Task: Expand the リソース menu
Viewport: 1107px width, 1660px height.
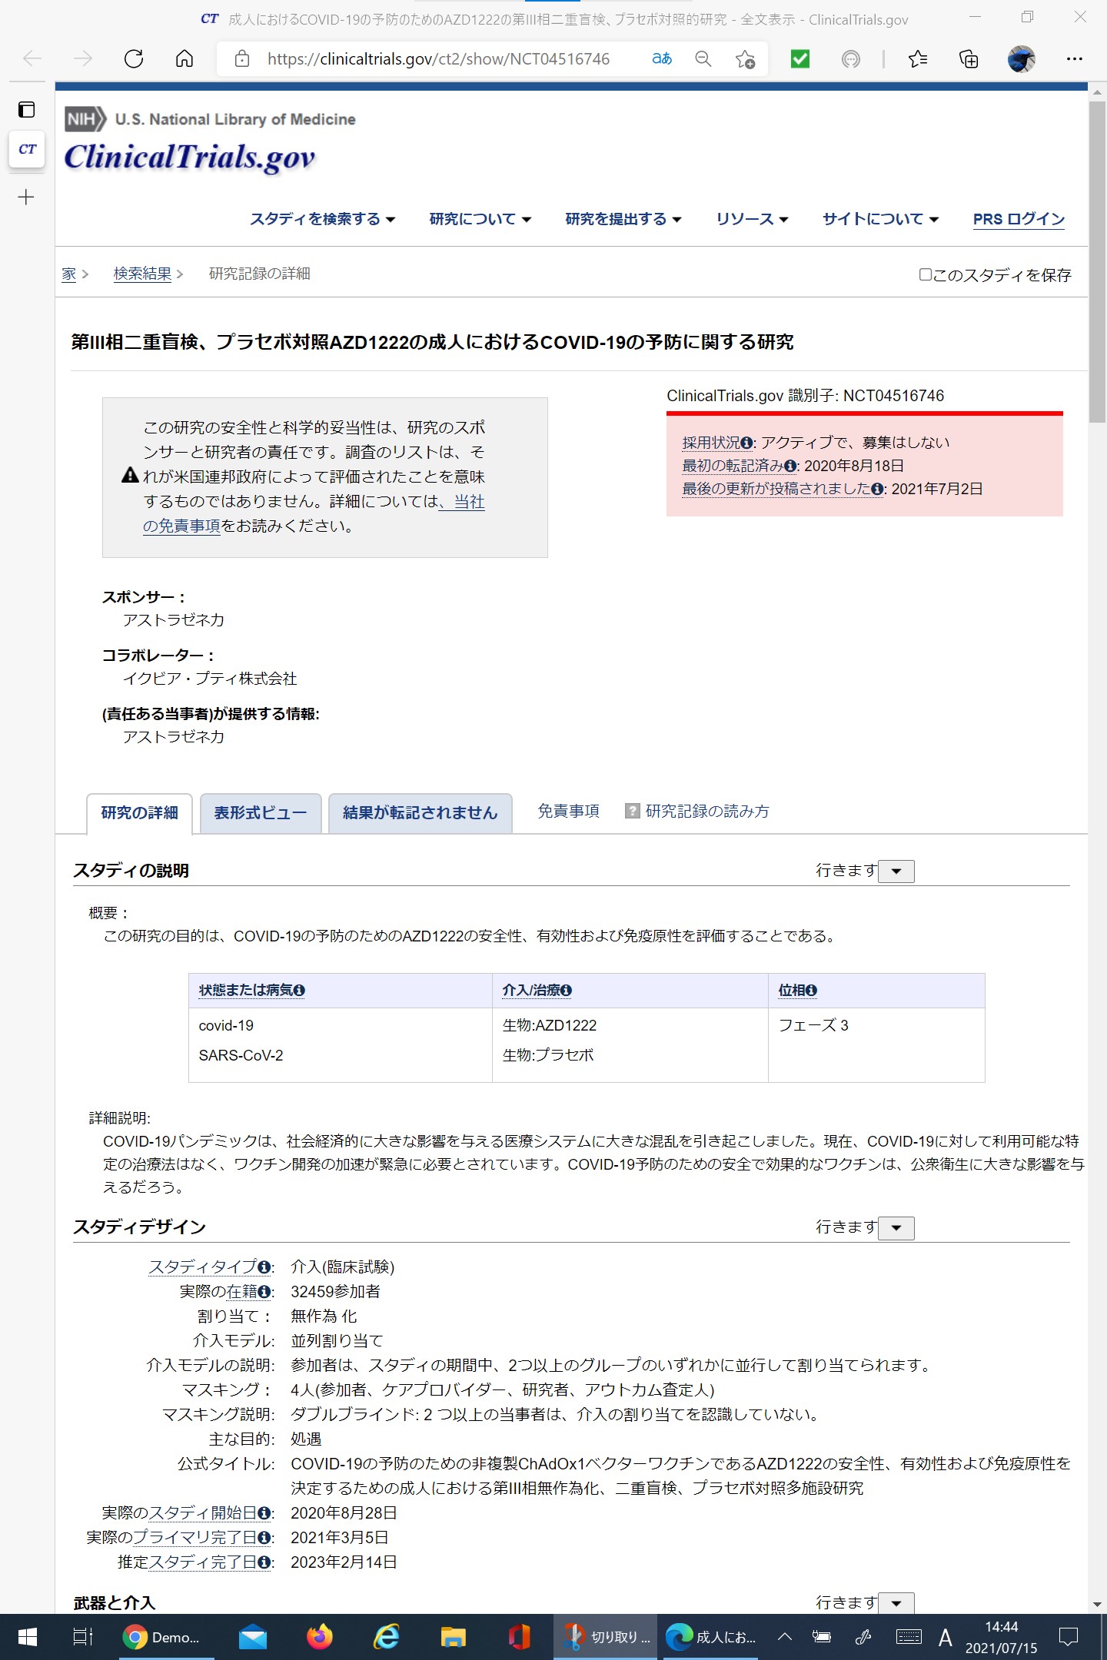Action: coord(753,219)
